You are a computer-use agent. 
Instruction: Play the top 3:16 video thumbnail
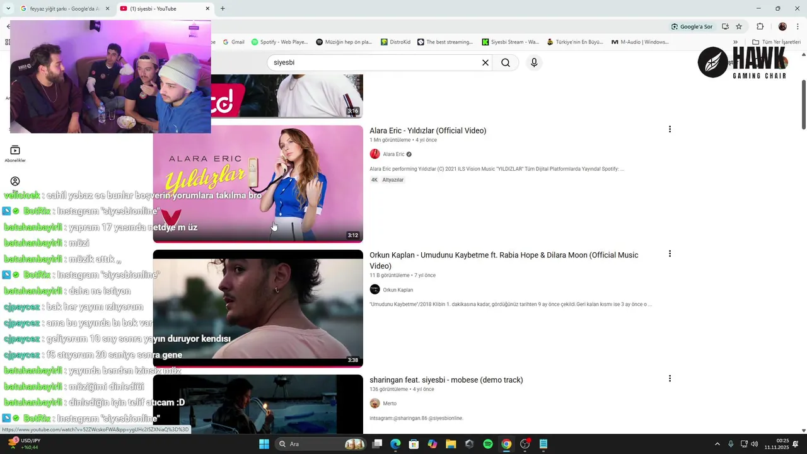pos(287,96)
